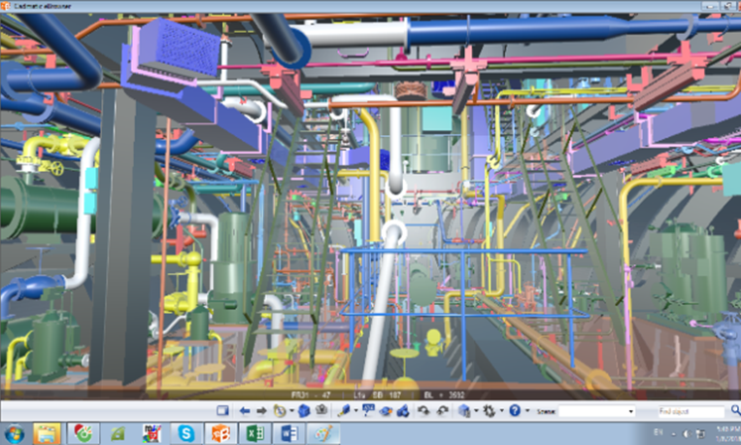Click the forward arrow navigation icon

click(x=261, y=411)
